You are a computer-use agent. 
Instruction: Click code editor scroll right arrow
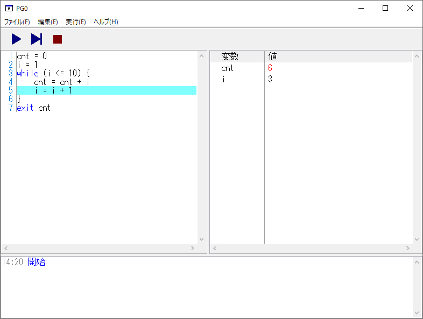point(192,248)
